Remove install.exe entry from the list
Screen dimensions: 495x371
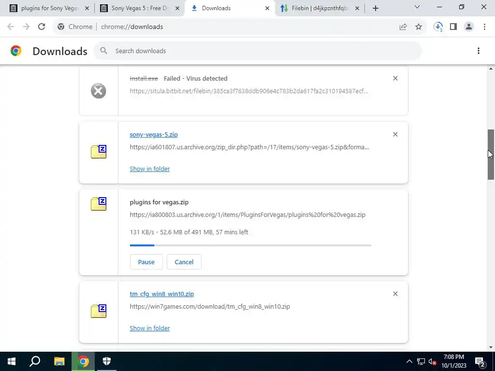click(x=395, y=78)
